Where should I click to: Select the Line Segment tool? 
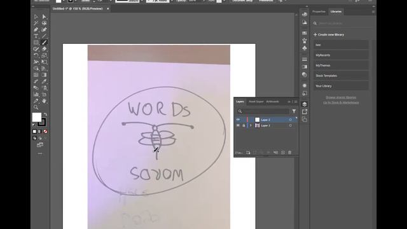click(x=44, y=36)
